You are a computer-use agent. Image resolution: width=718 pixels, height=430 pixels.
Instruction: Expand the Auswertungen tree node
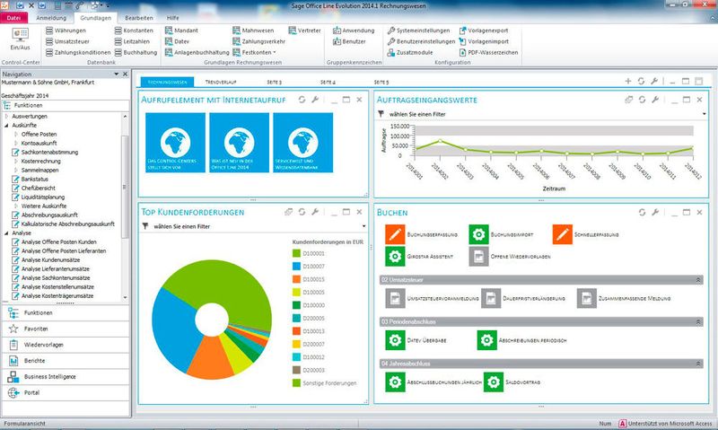(x=6, y=117)
